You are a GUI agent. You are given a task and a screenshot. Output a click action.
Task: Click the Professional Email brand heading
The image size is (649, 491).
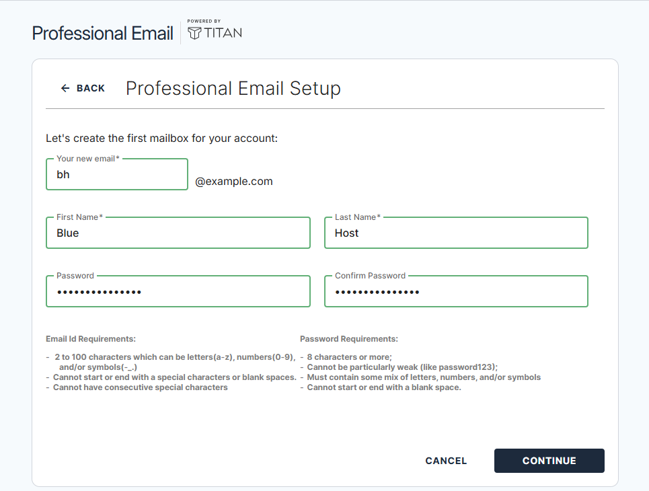[x=102, y=33]
